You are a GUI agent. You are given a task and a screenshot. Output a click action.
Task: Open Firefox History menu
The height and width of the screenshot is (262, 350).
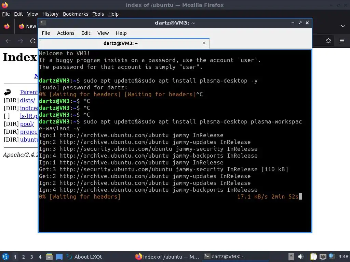[x=50, y=14]
